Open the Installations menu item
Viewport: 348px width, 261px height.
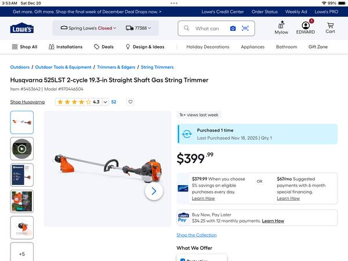pos(66,47)
